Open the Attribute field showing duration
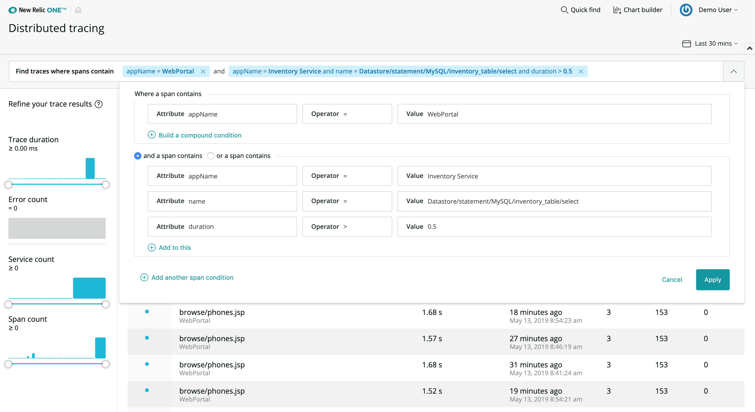Screen dimensions: 755x412 tap(222, 226)
